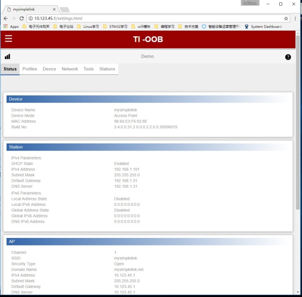Screen dimensions: 302x297
Task: Bookmark this page with the star icon
Action: [x=286, y=19]
